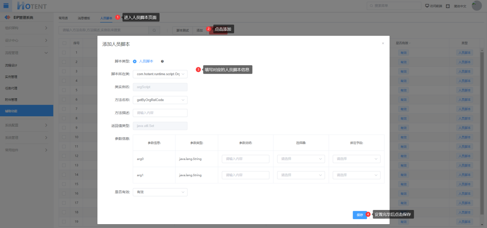Switch to the 消息模板 tab

click(84, 18)
